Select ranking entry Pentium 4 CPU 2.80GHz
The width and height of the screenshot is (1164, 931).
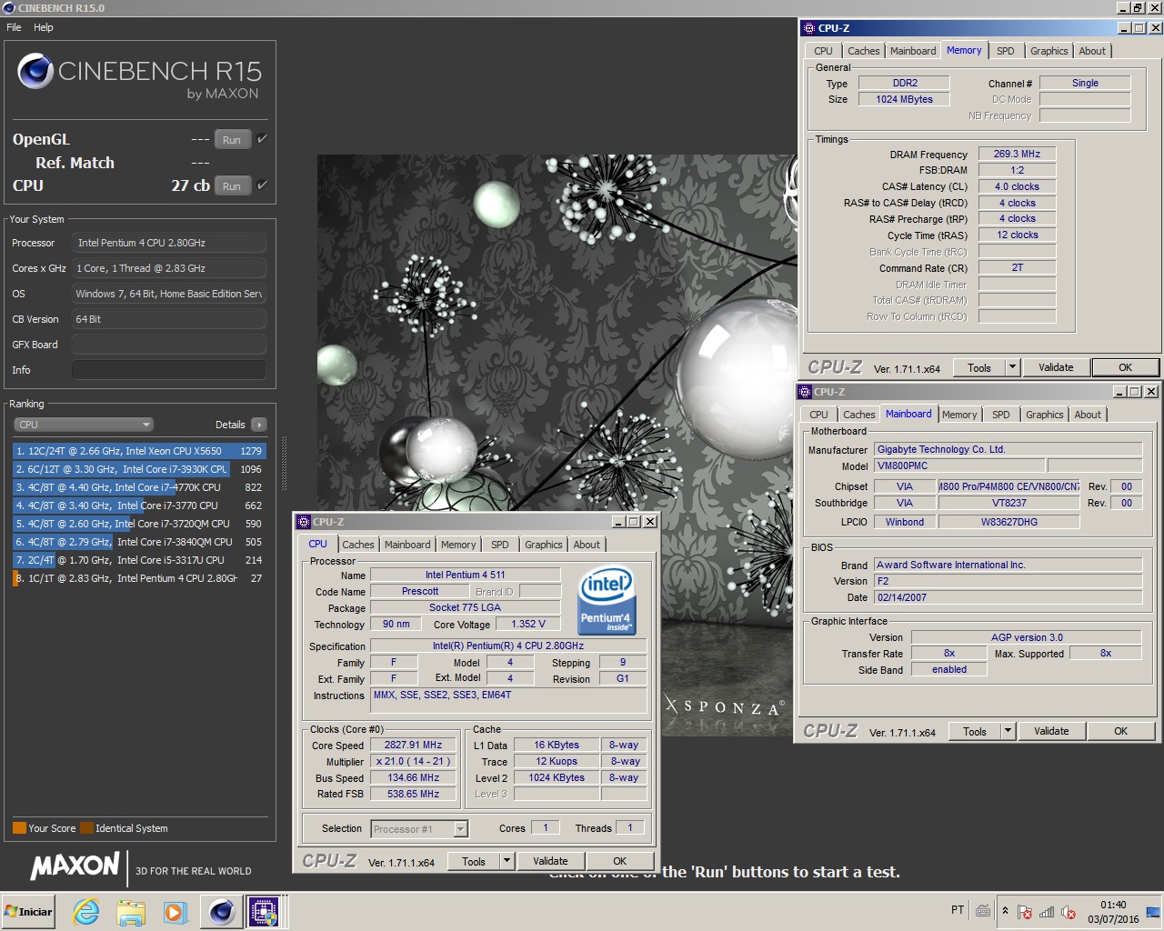pos(139,577)
